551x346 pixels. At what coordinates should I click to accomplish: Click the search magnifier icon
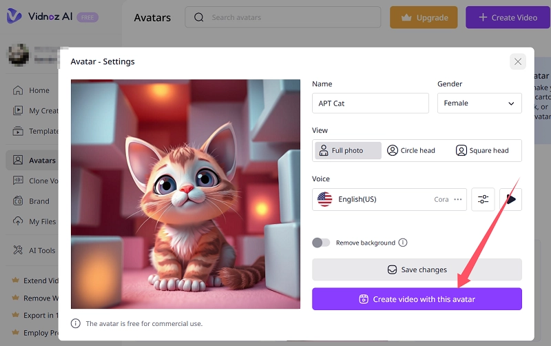click(199, 17)
